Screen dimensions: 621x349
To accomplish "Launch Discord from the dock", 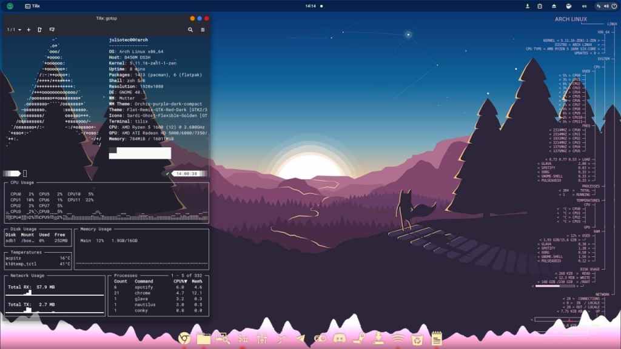I will tap(340, 338).
